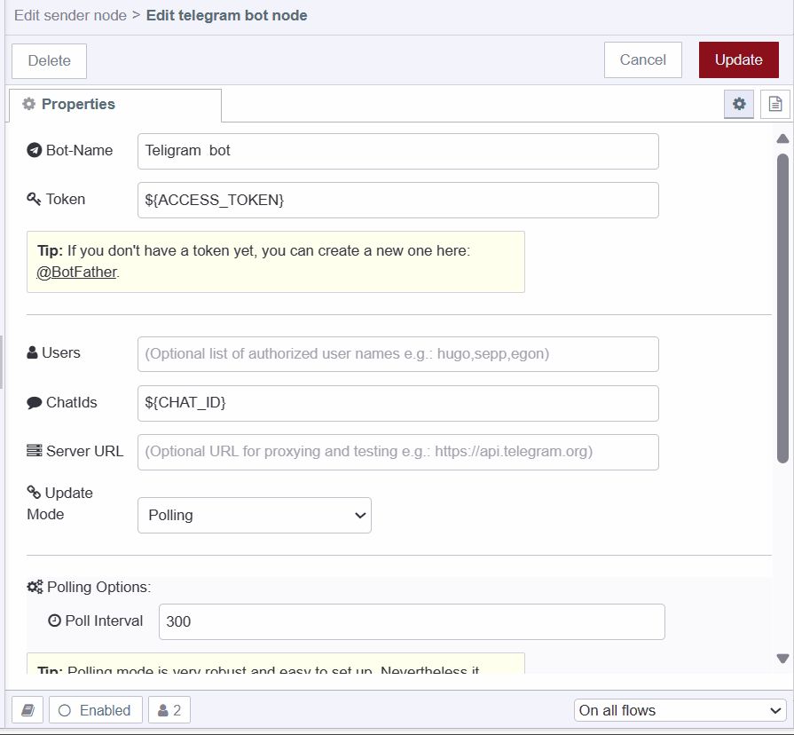Open the Update Mode dropdown
794x735 pixels.
coord(254,515)
